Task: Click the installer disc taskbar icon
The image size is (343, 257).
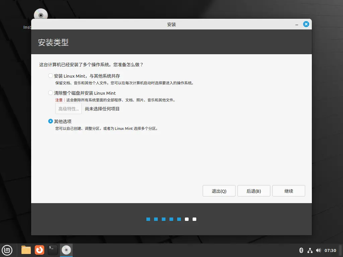Action: tap(66, 250)
